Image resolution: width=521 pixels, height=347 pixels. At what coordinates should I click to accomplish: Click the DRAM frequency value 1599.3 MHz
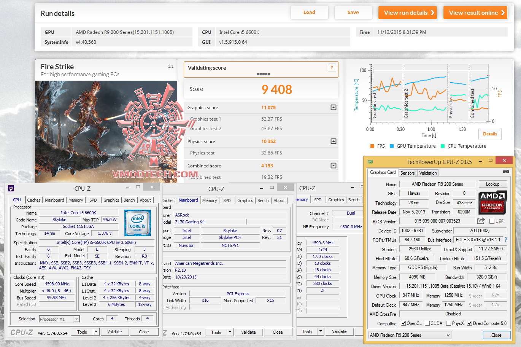pyautogui.click(x=322, y=243)
